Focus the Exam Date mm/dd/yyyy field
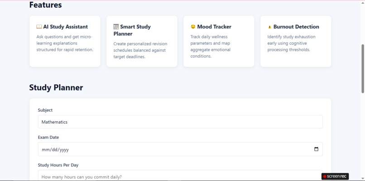This screenshot has width=365, height=181. pos(180,149)
